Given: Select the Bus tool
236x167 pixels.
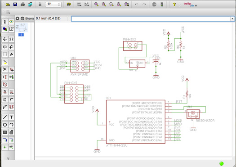Looking at the screenshot, I should (x=5, y=140).
